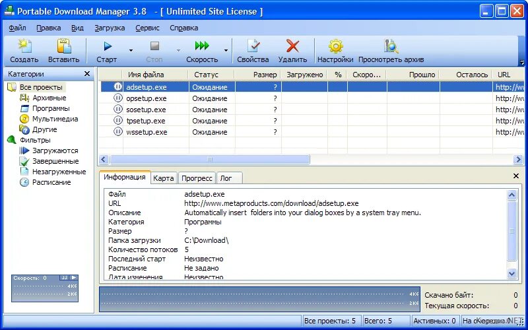Viewport: 528px width, 330px height.
Task: Select the sosetup.exe file name
Action: pyautogui.click(x=146, y=110)
